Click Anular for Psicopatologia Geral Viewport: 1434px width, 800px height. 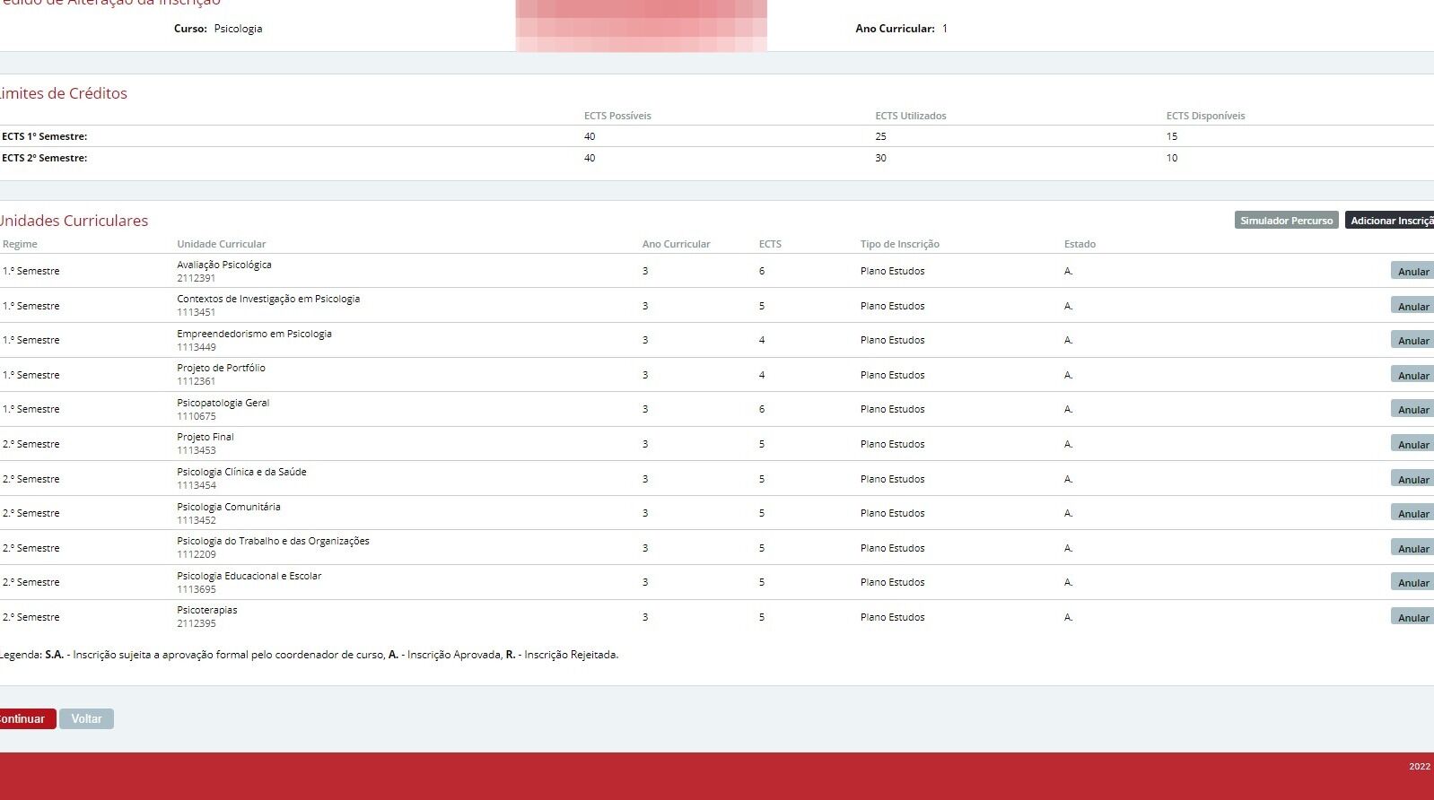coord(1412,409)
